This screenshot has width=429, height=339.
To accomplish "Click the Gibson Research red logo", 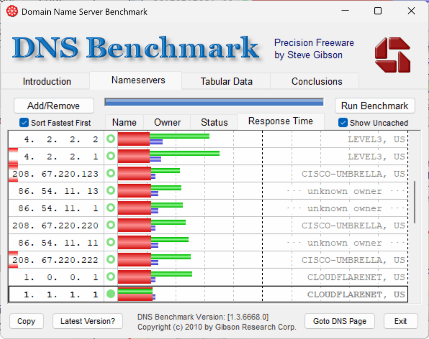I will click(393, 55).
